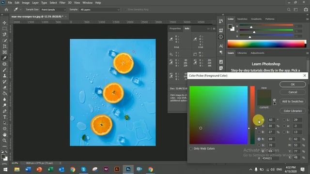The height and width of the screenshot is (174, 310).
Task: Open Color Libraries button
Action: coord(293,111)
